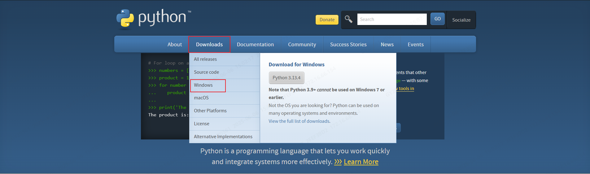Click the Learn More link

pos(361,162)
